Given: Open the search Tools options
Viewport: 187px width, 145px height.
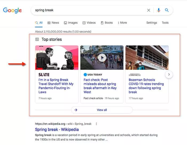Looking at the screenshot, I should pyautogui.click(x=165, y=23).
